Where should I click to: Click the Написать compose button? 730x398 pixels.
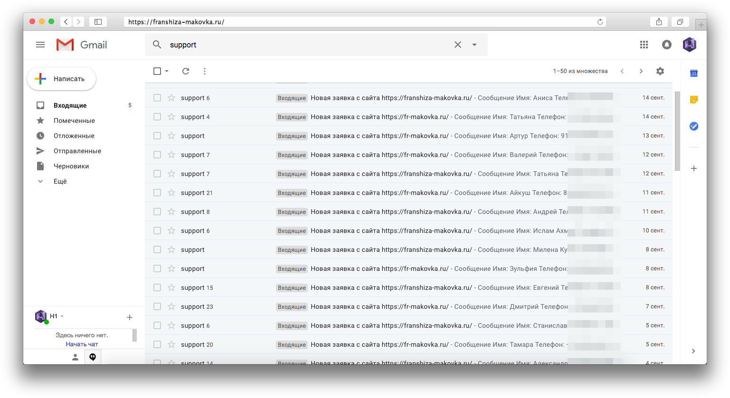[x=62, y=79]
